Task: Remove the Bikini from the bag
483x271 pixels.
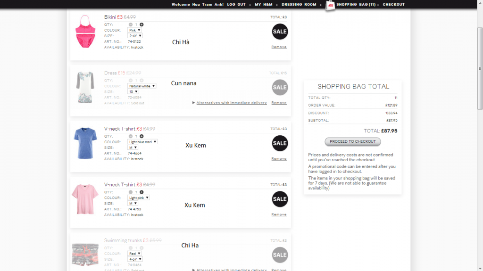Action: pyautogui.click(x=279, y=47)
